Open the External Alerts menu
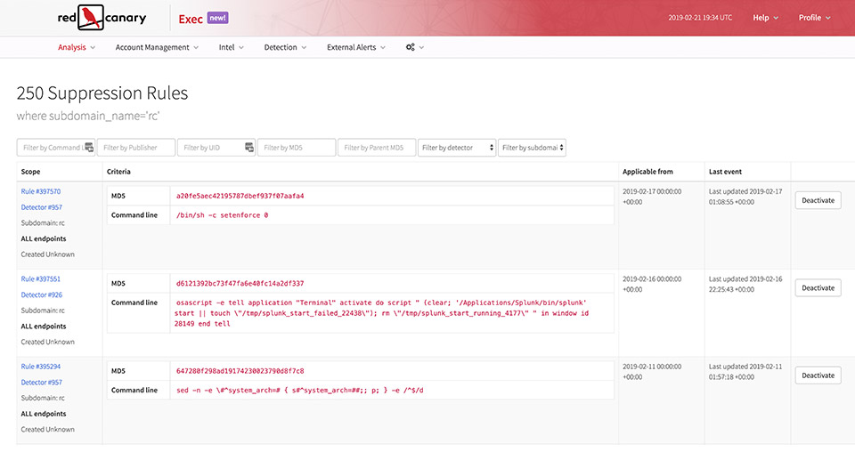855x460 pixels. pyautogui.click(x=355, y=47)
